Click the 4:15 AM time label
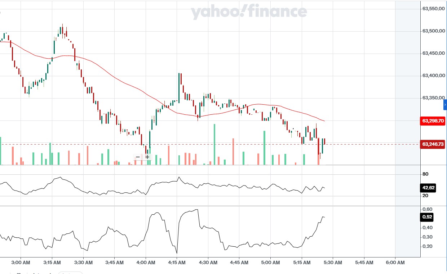 tap(177, 262)
